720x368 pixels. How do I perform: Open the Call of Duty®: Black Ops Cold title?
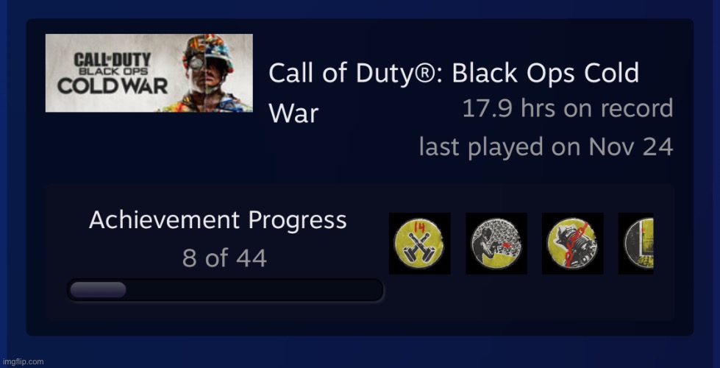click(454, 73)
